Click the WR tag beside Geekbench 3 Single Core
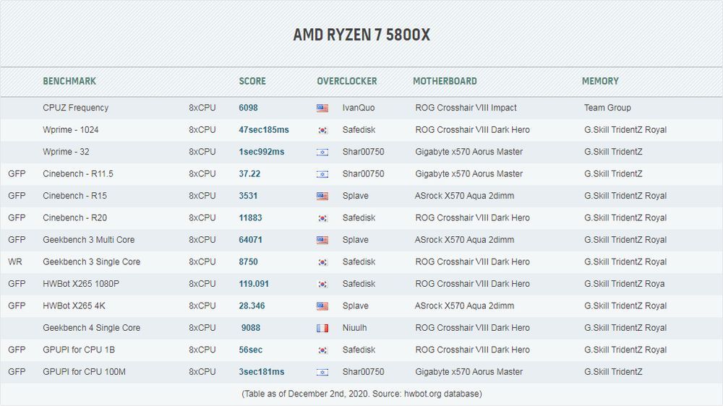Screen dimensions: 723x406 pyautogui.click(x=14, y=262)
